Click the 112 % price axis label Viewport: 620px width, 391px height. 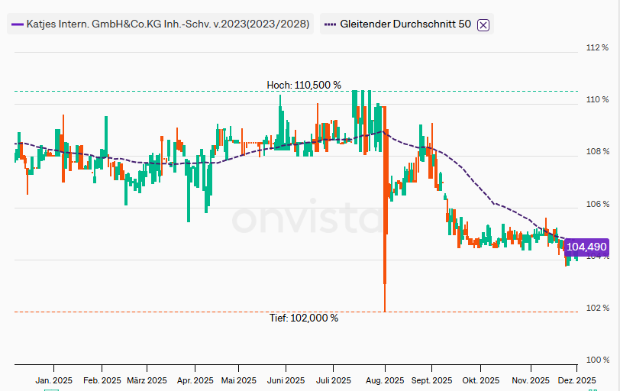(597, 47)
